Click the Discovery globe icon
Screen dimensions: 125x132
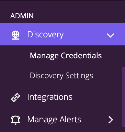[16, 35]
